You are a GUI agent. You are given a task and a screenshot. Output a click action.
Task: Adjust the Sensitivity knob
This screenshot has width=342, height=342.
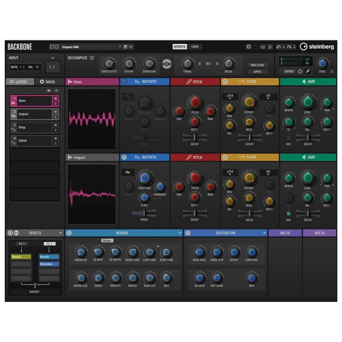pyautogui.click(x=109, y=64)
